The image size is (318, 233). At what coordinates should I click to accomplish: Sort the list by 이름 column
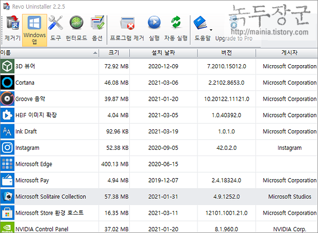(x=49, y=53)
